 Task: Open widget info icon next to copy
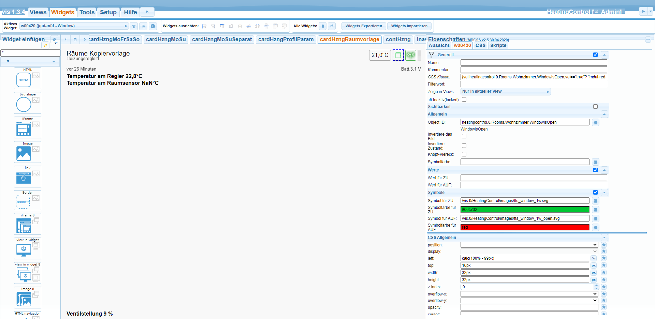coord(153,26)
